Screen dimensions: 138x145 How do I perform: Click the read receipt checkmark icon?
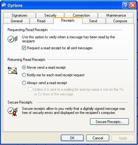(13, 39)
